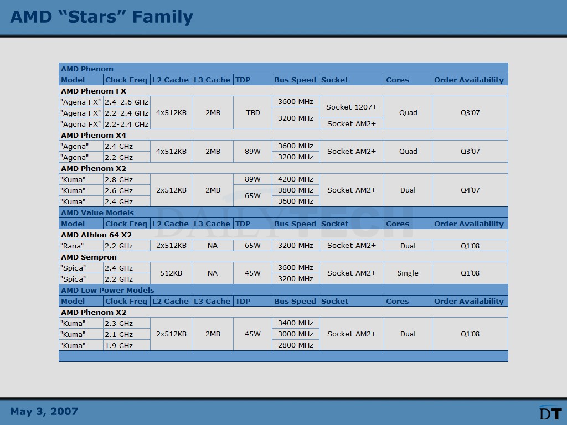
Task: Click the AMD Athlon 64 X2 group row
Action: [96, 235]
